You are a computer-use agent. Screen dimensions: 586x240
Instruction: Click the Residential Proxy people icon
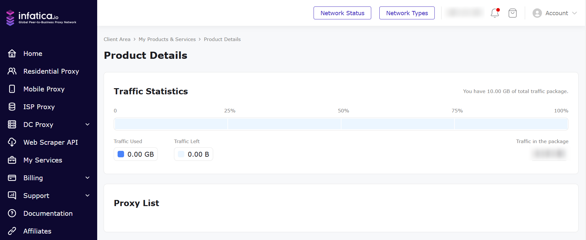click(12, 71)
